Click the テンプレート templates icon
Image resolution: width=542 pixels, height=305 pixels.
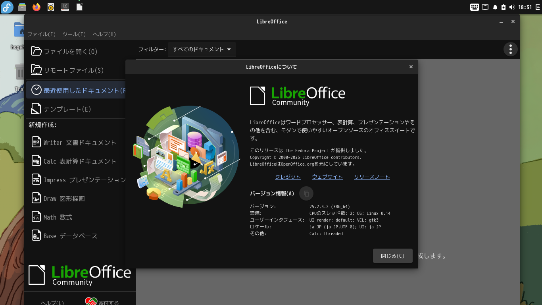[x=35, y=108]
